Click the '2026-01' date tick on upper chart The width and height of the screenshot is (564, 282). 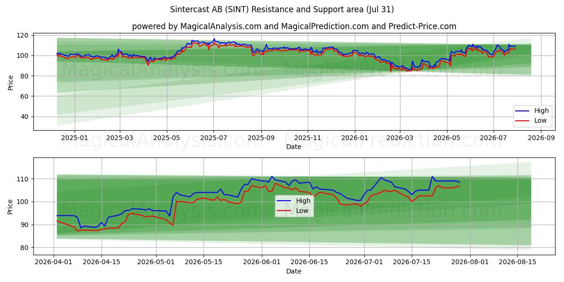pos(354,138)
